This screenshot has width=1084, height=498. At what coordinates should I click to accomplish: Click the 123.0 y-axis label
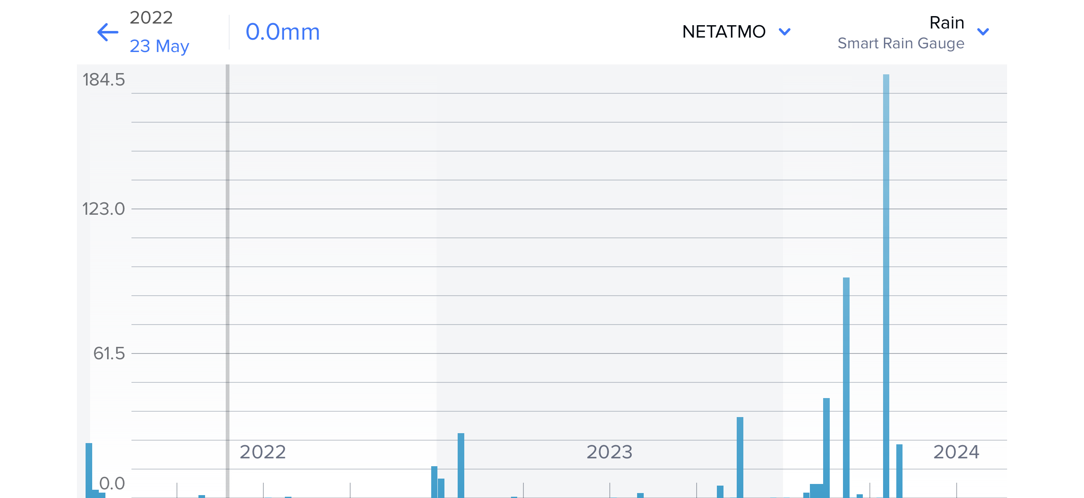point(103,209)
